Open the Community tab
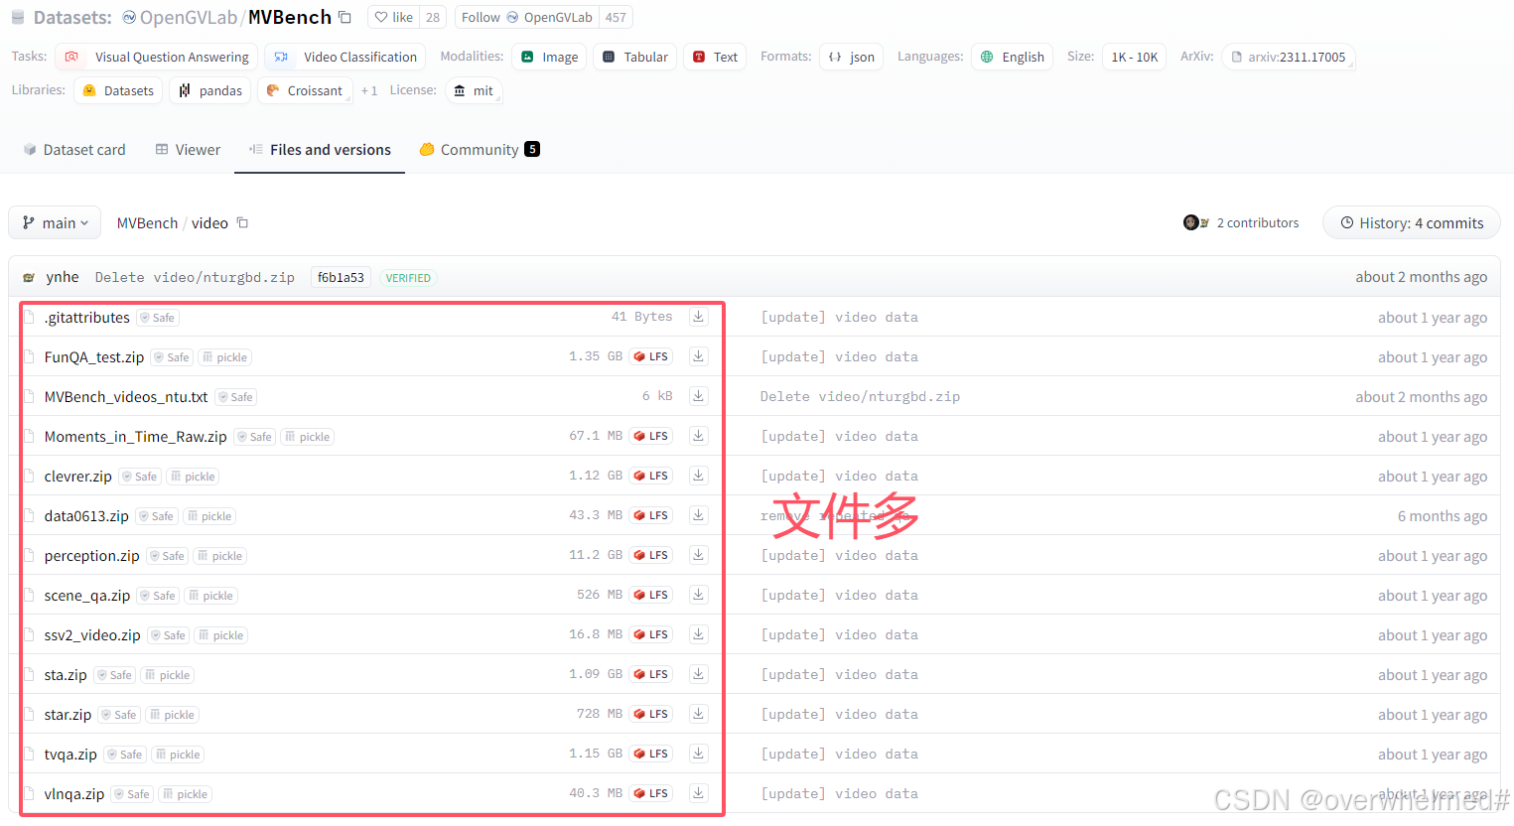Screen dimensions: 1514x826 480,150
